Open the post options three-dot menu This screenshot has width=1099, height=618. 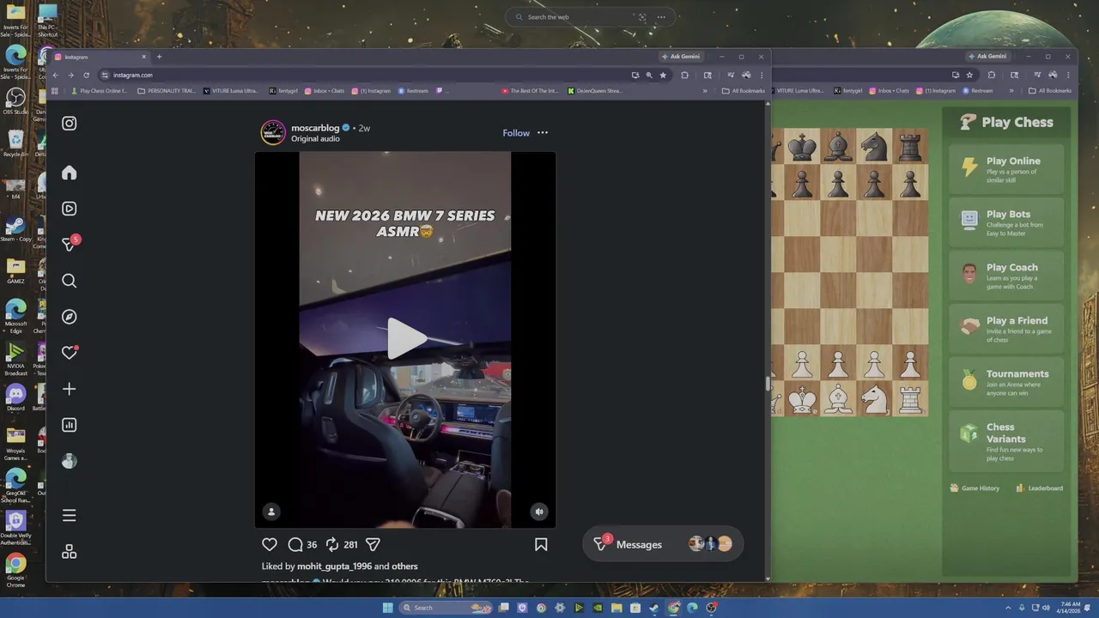click(543, 133)
